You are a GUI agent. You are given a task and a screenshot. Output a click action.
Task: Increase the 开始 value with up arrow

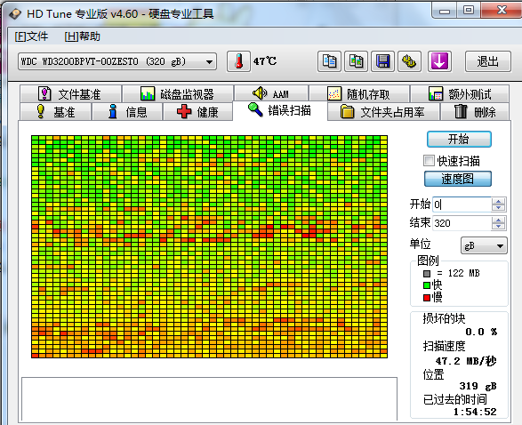pyautogui.click(x=498, y=201)
